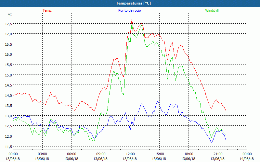Click the 14/06/18 date label
This screenshot has width=260, height=162.
pyautogui.click(x=247, y=159)
